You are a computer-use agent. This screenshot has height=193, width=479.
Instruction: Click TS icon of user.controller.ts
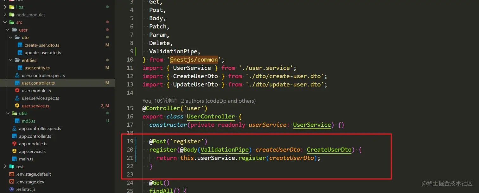[x=17, y=83]
